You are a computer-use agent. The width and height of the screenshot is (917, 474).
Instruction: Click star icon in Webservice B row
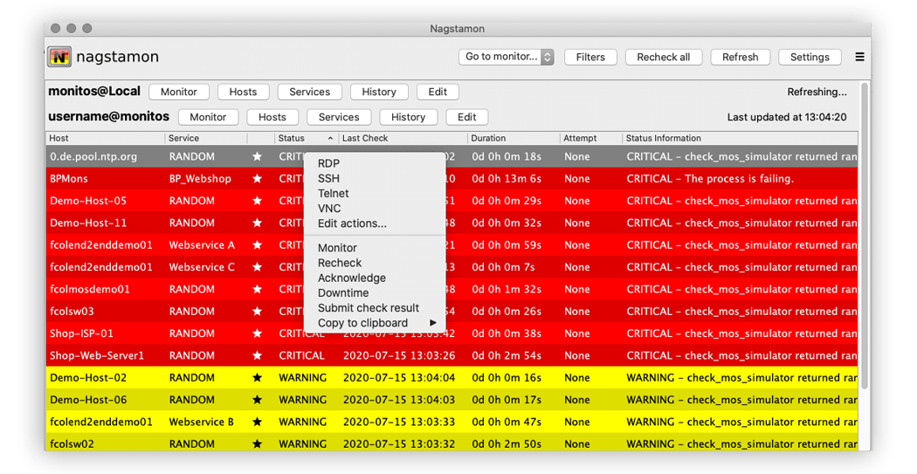[257, 422]
